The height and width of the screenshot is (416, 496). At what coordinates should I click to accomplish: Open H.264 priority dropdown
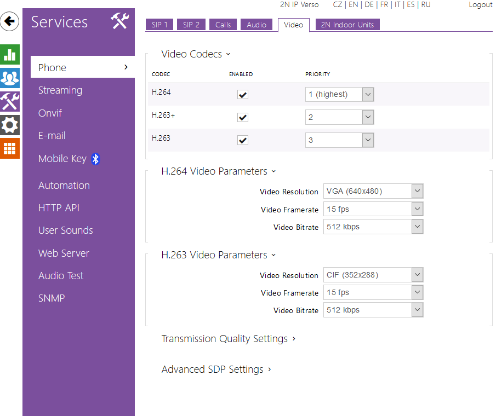(x=339, y=95)
